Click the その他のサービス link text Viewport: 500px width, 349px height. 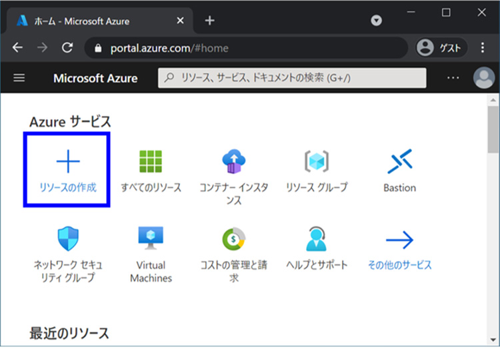pos(400,265)
